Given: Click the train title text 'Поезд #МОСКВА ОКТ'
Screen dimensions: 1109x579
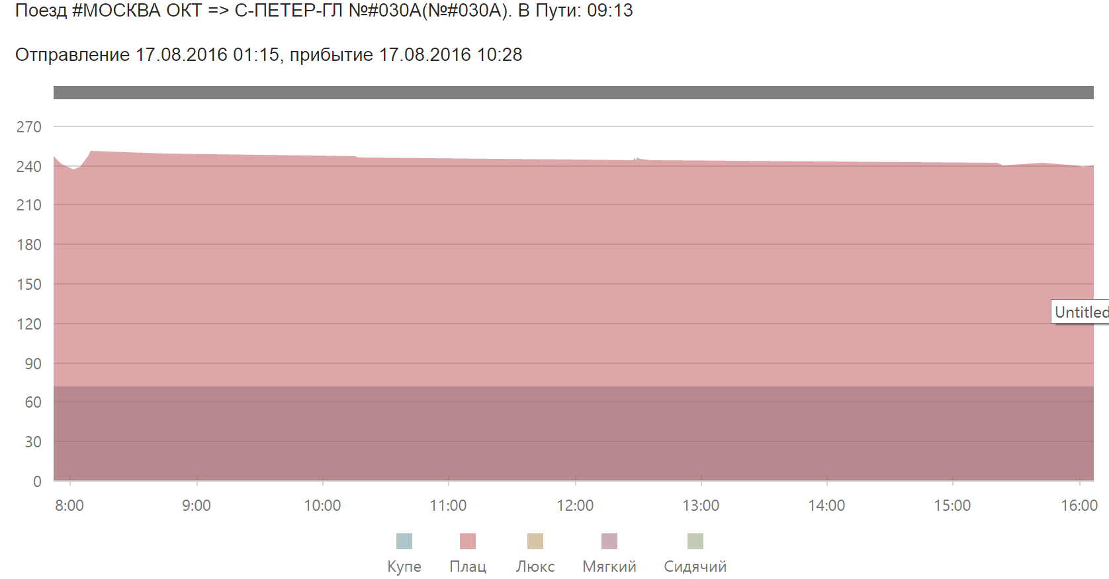Looking at the screenshot, I should click(109, 11).
